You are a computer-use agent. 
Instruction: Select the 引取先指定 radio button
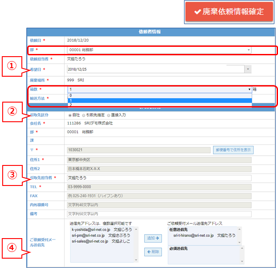[83, 115]
